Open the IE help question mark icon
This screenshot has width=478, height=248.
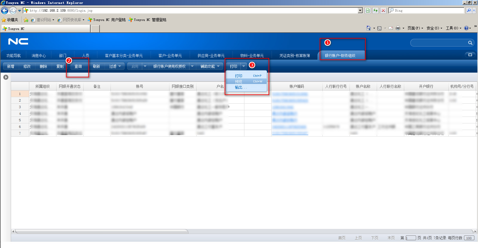[466, 28]
